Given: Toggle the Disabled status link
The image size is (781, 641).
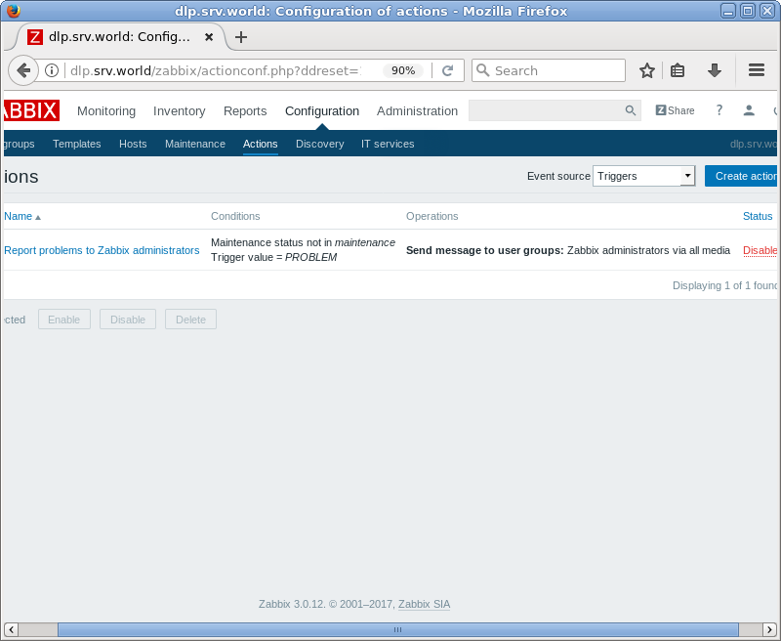Looking at the screenshot, I should point(760,250).
